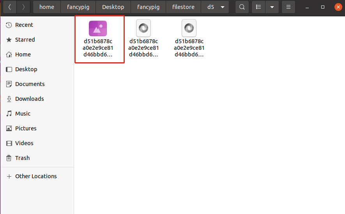Click the Videos film icon

tap(9, 143)
